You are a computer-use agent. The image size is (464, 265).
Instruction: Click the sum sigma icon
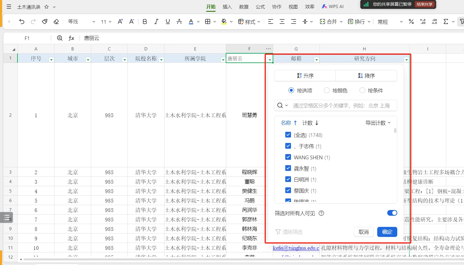[446, 21]
